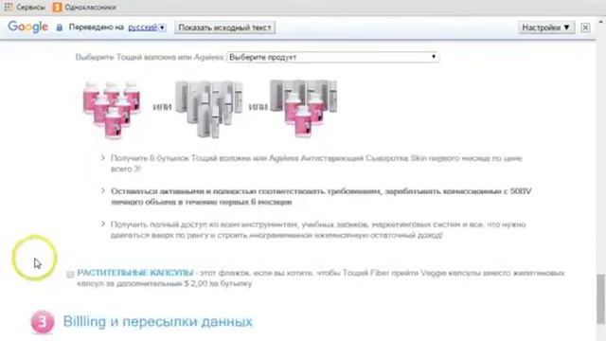The height and width of the screenshot is (341, 606).
Task: Open the Одноклассники bookmark
Action: tap(84, 7)
